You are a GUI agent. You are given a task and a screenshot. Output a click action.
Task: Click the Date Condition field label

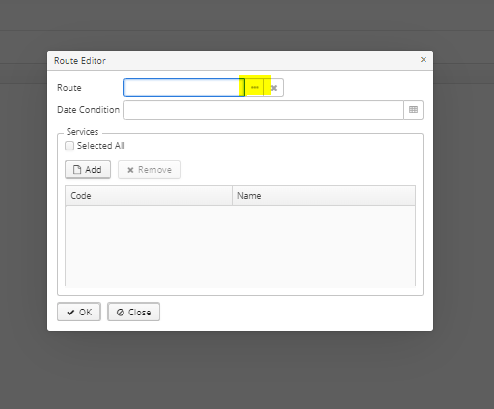(88, 110)
